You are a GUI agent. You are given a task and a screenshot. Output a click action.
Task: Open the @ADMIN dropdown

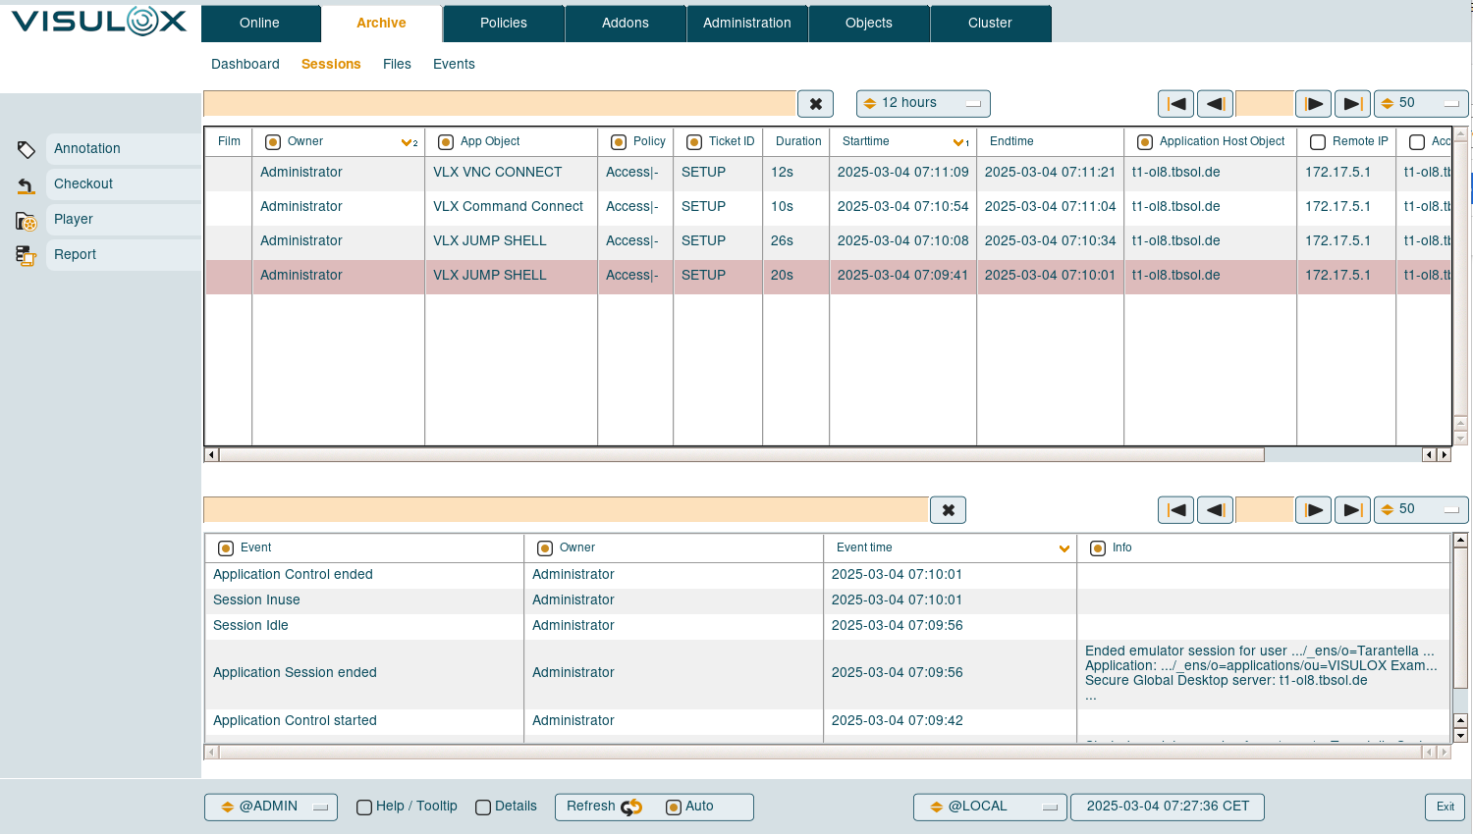(271, 807)
